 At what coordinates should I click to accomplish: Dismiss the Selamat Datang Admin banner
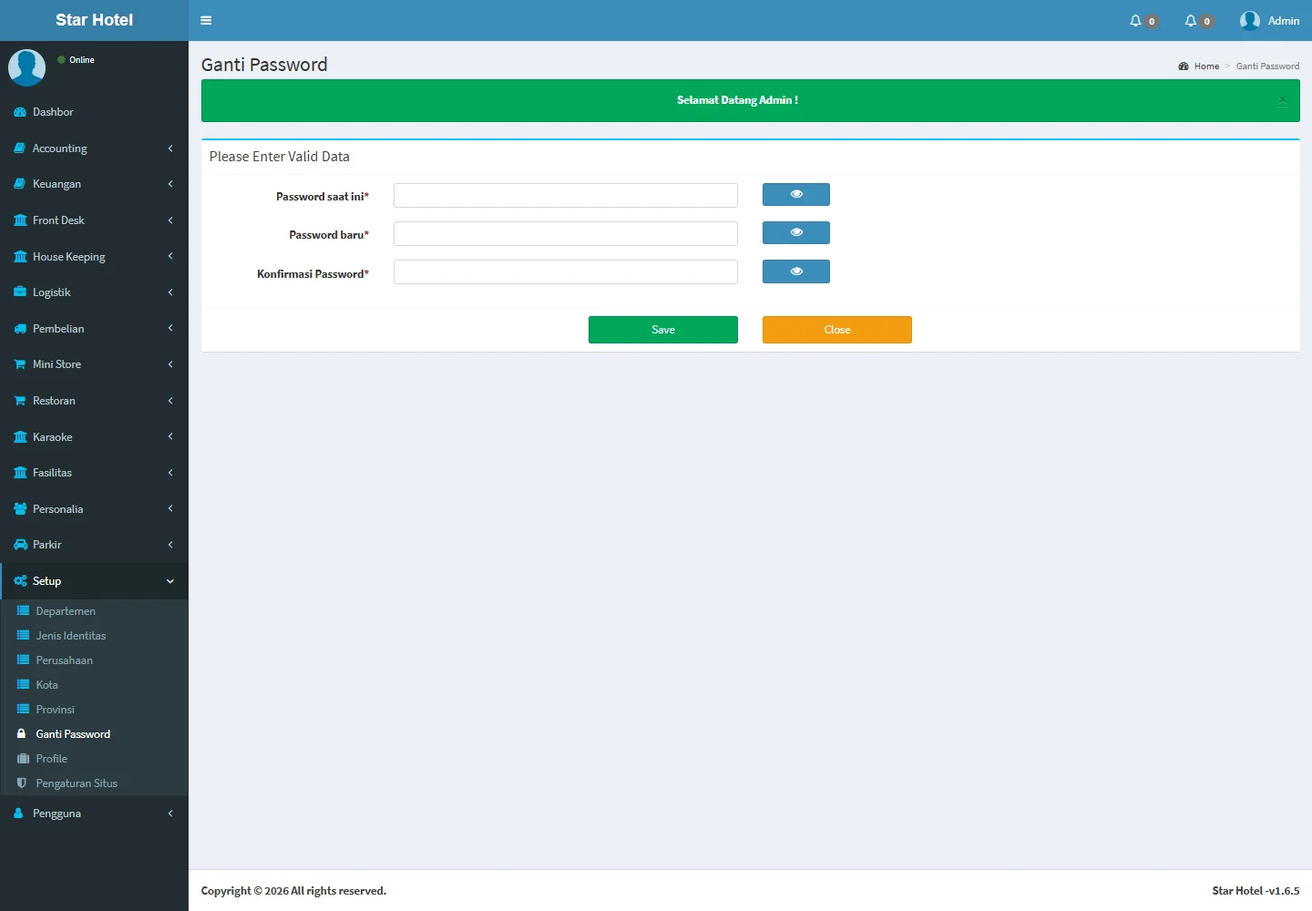tap(1282, 100)
